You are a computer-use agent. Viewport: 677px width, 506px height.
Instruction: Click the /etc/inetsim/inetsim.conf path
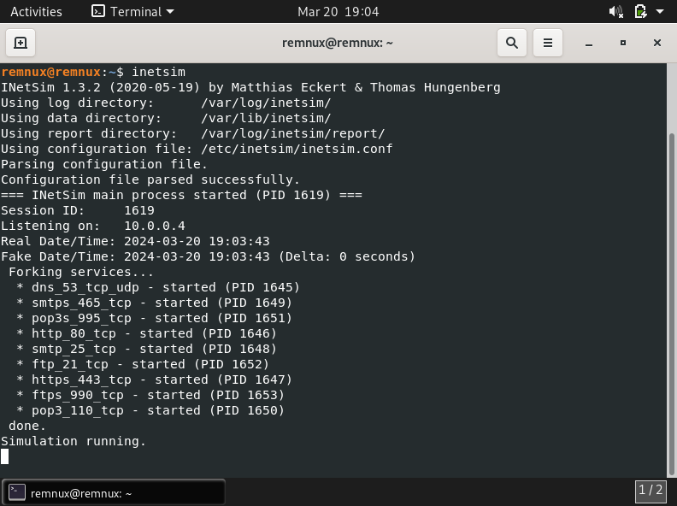[x=297, y=149]
